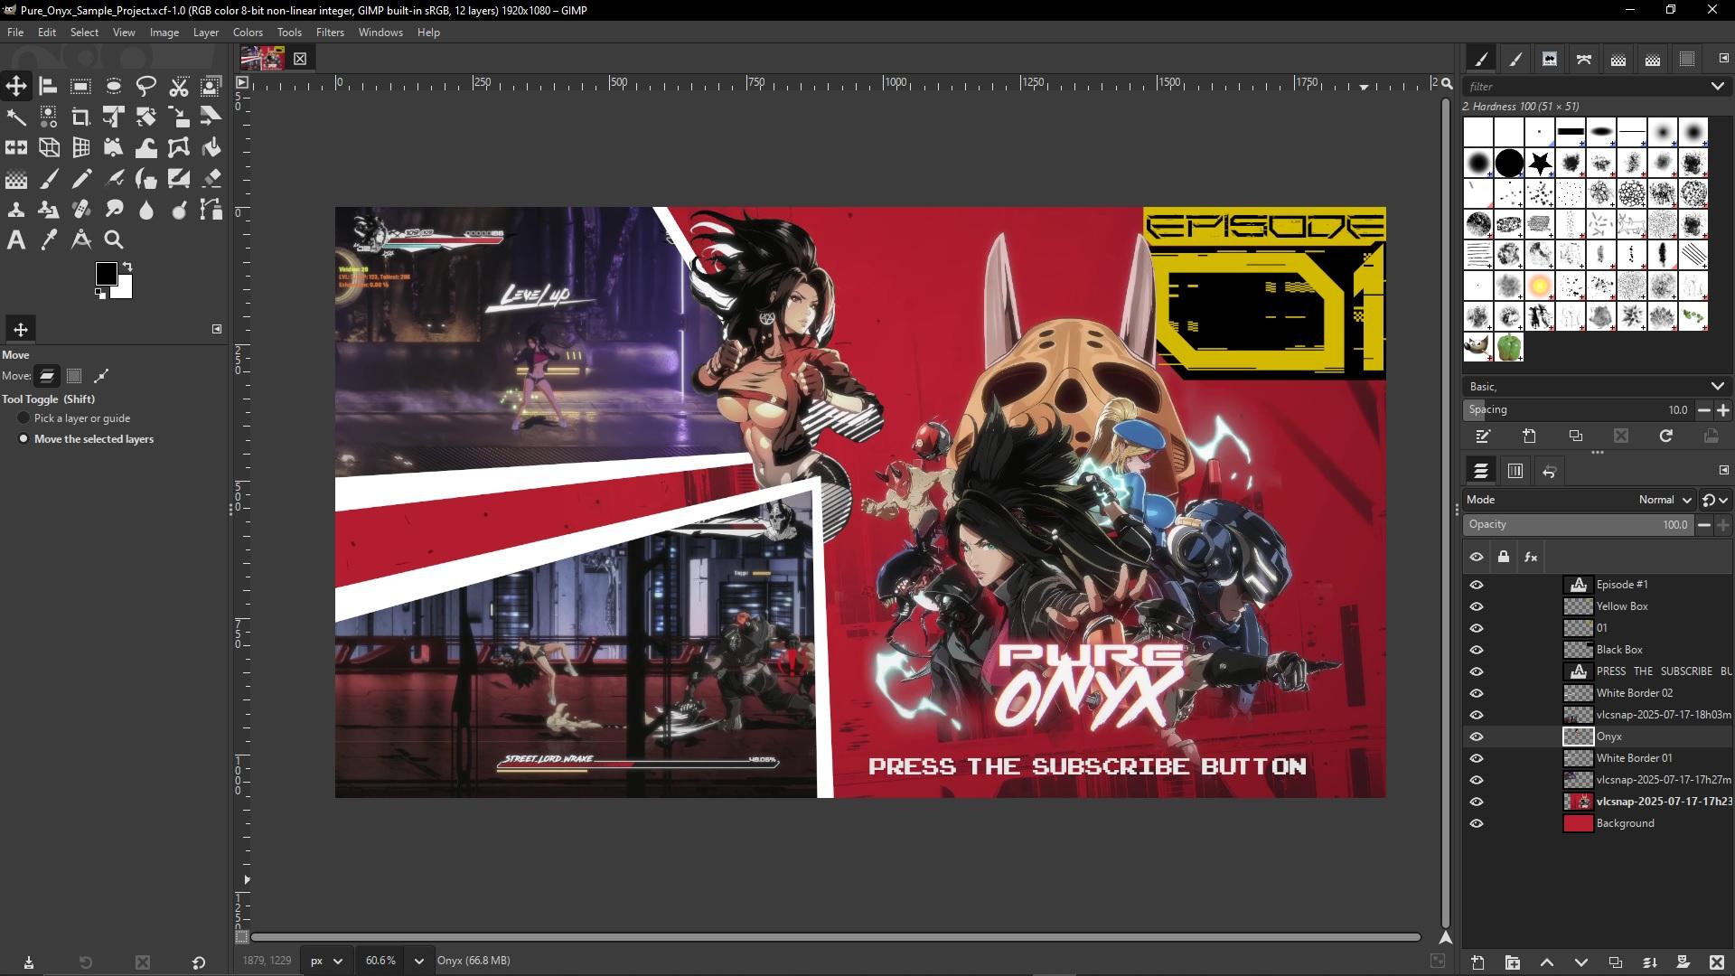Screen dimensions: 1735x976
Task: Select the Rectangle Select tool
Action: click(x=80, y=86)
